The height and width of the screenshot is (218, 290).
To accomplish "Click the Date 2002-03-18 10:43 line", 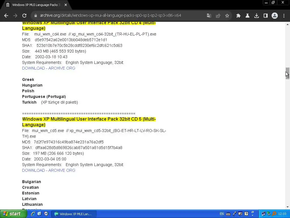I will (45, 57).
